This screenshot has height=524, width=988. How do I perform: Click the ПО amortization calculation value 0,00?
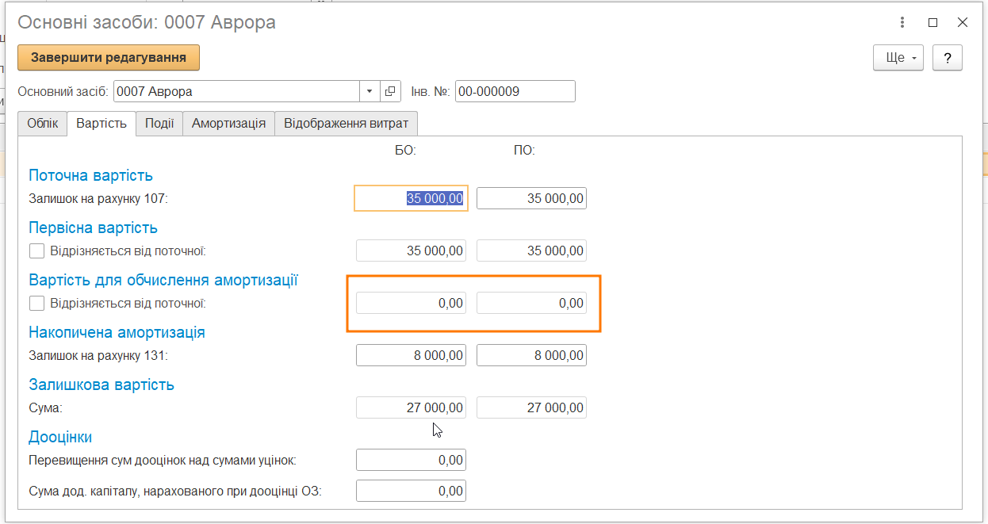click(531, 303)
